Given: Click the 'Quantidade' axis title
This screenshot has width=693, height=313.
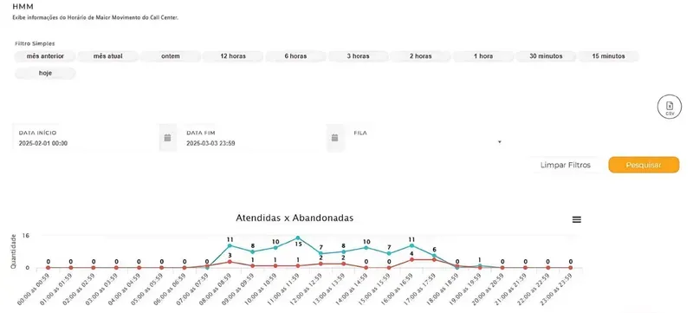Looking at the screenshot, I should (14, 252).
